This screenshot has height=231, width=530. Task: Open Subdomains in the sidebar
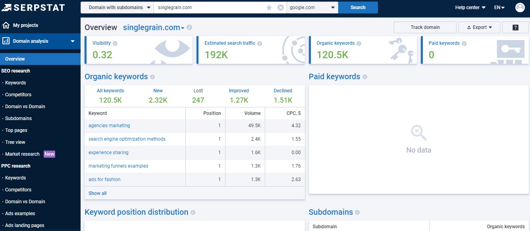tap(18, 118)
